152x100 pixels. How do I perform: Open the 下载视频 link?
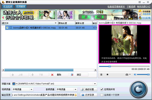coord(131,7)
